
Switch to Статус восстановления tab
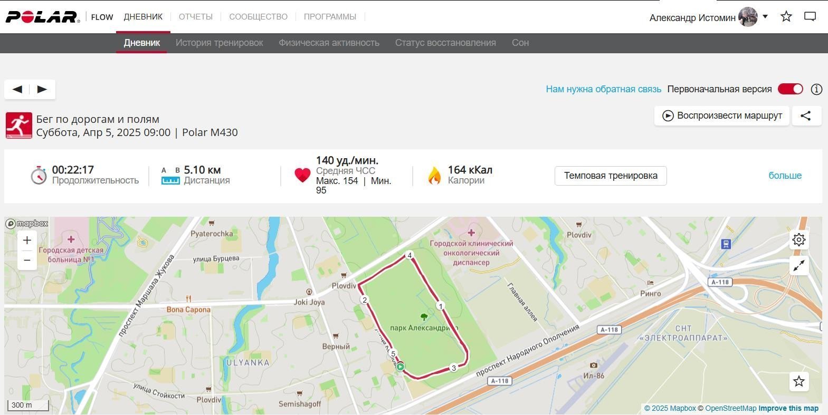pos(445,43)
